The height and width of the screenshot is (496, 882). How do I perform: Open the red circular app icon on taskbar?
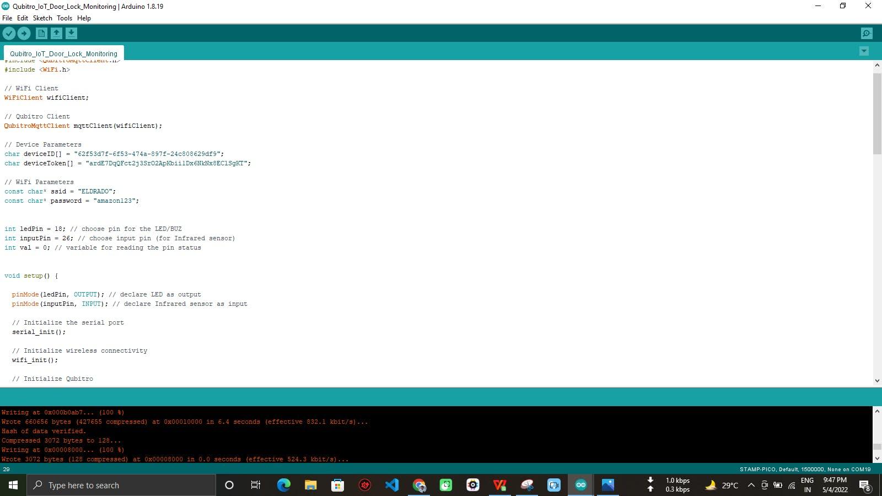364,485
